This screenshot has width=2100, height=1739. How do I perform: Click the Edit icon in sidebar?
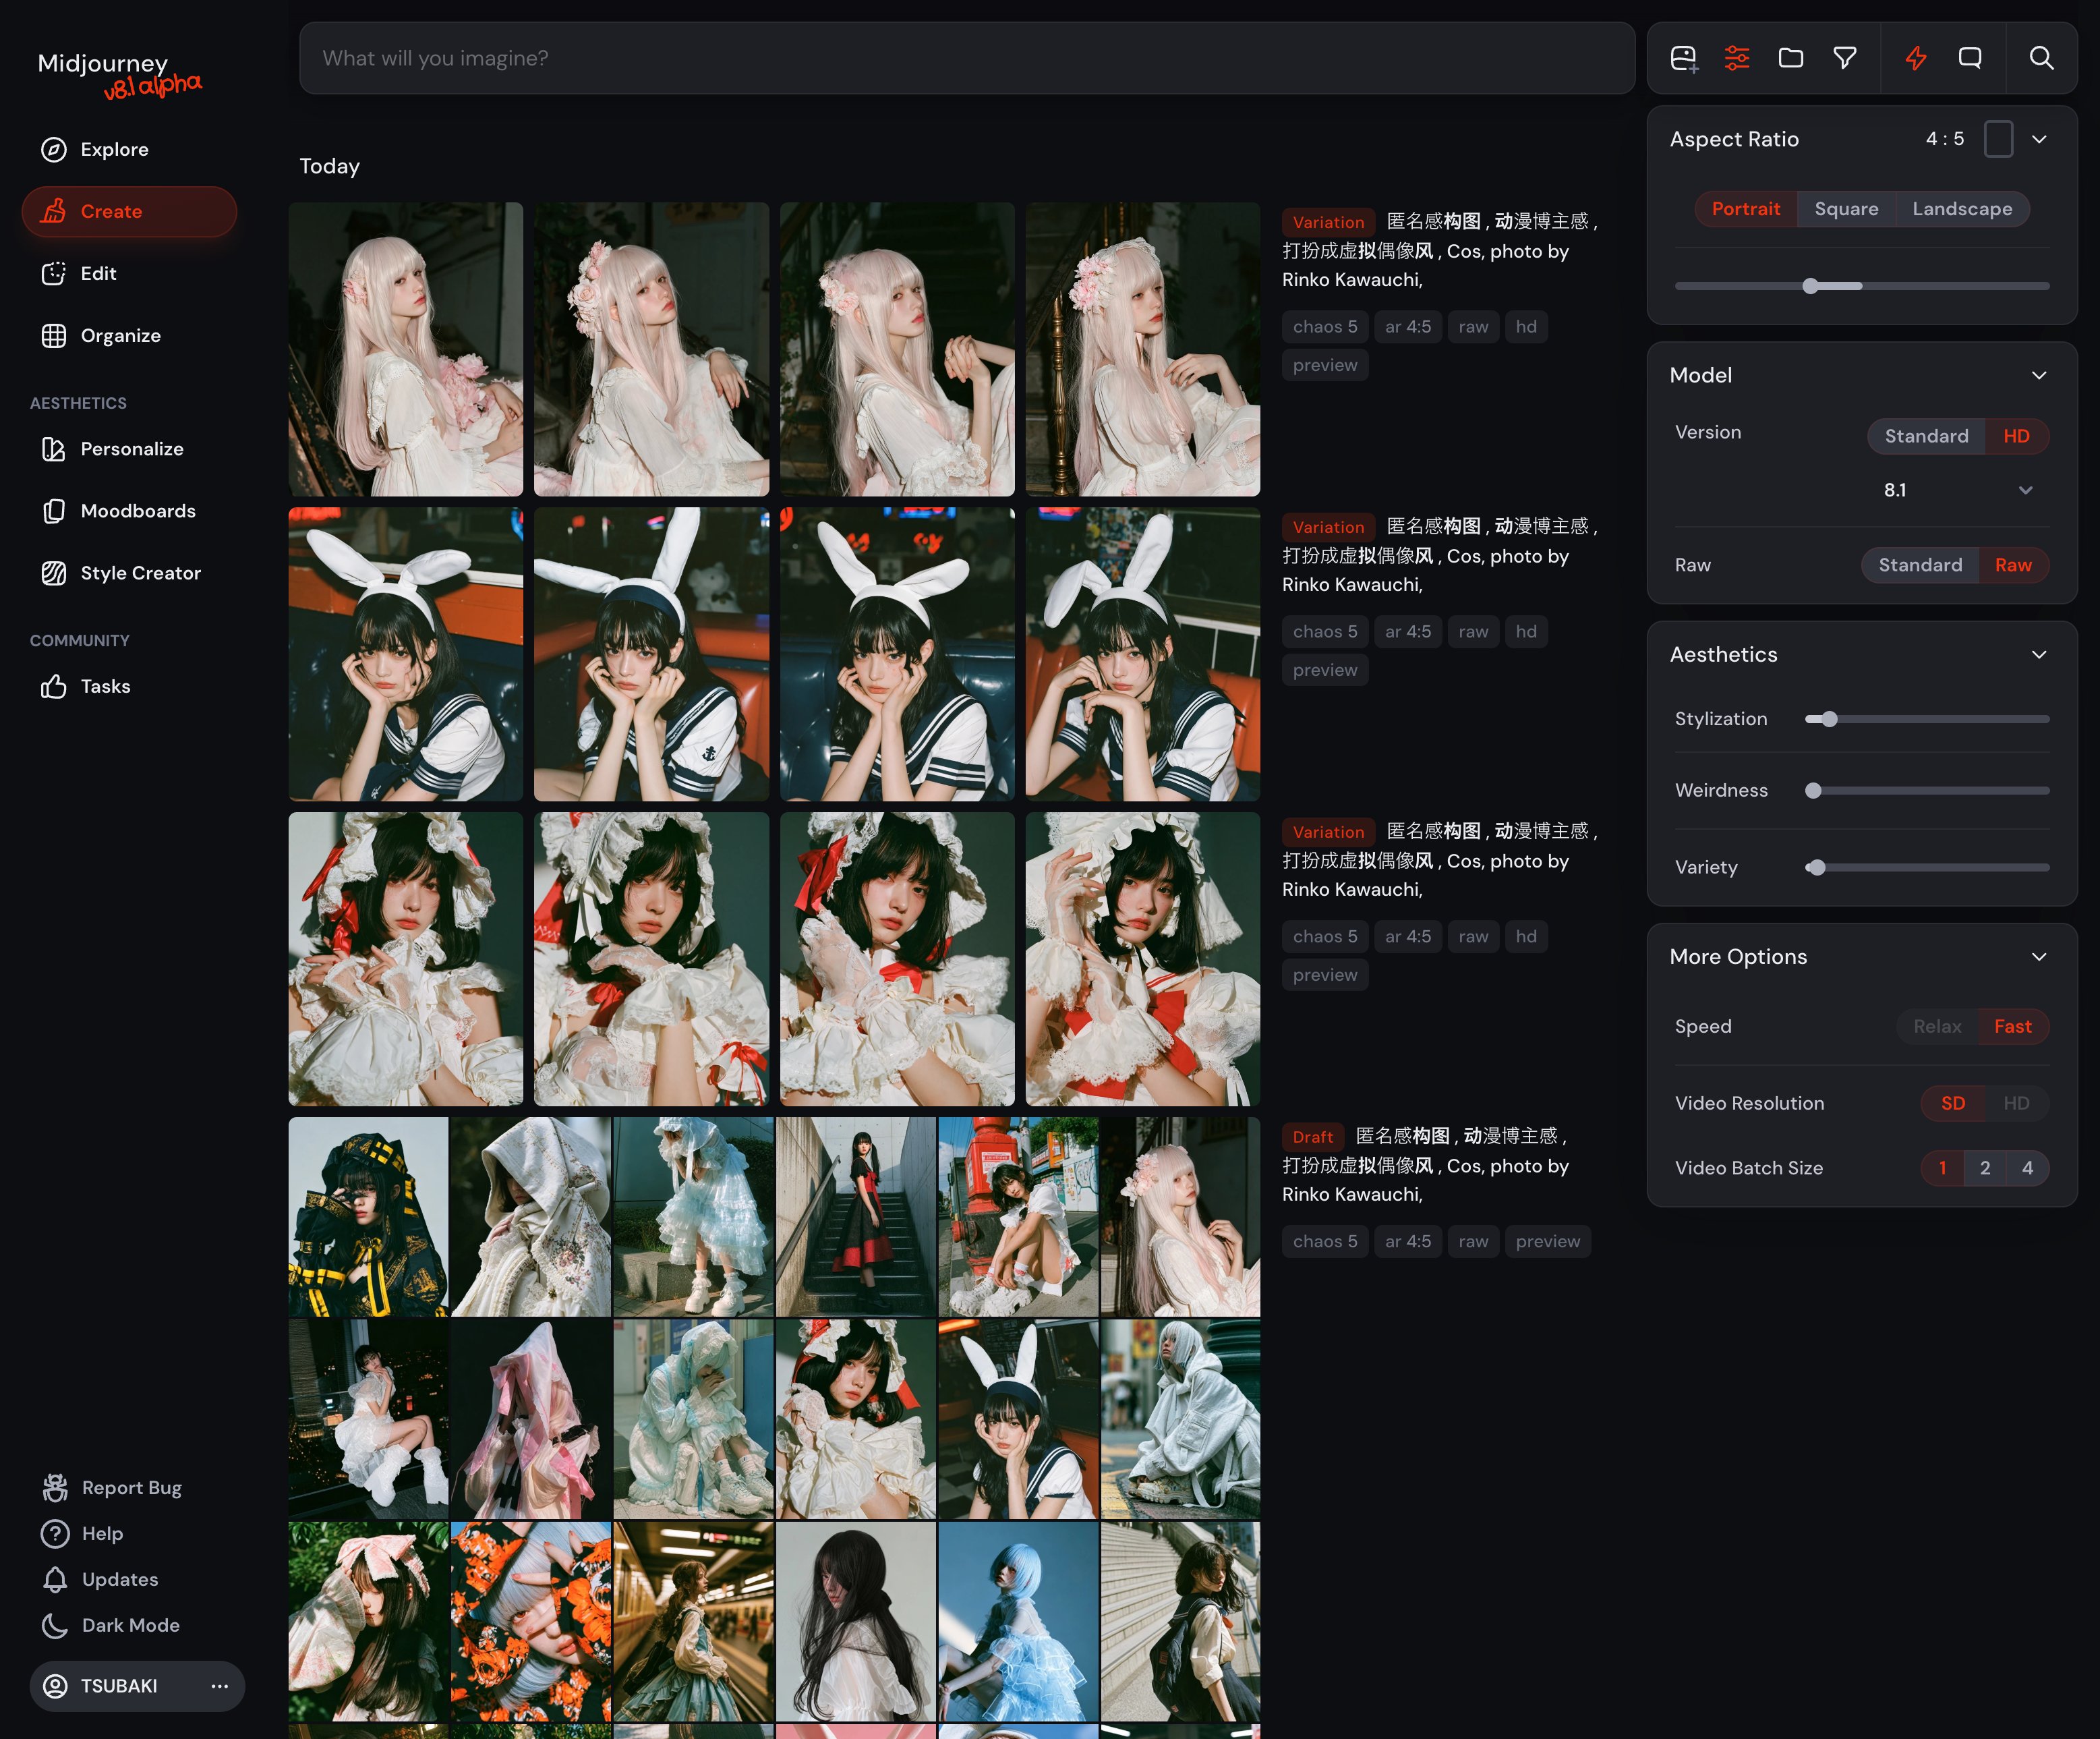point(54,274)
